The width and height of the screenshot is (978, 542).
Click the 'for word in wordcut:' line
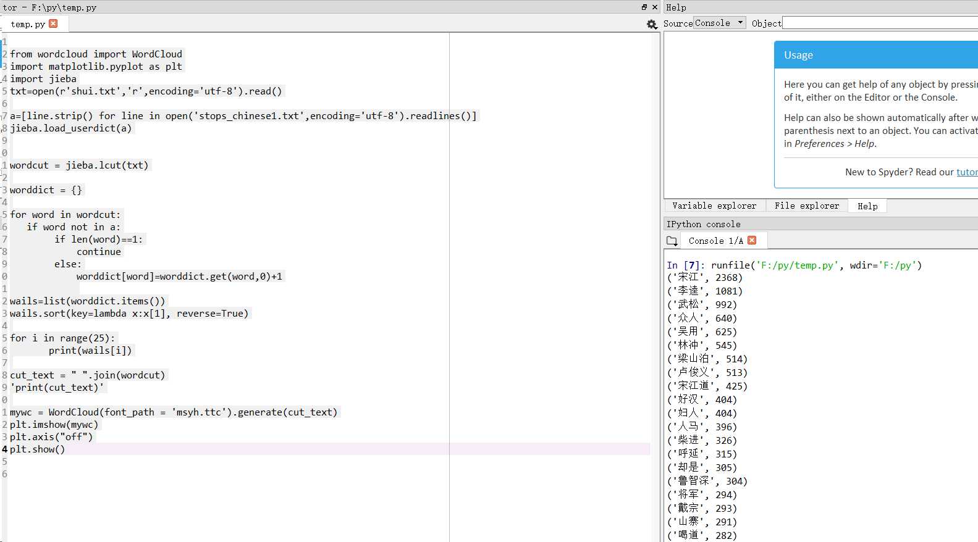(65, 215)
